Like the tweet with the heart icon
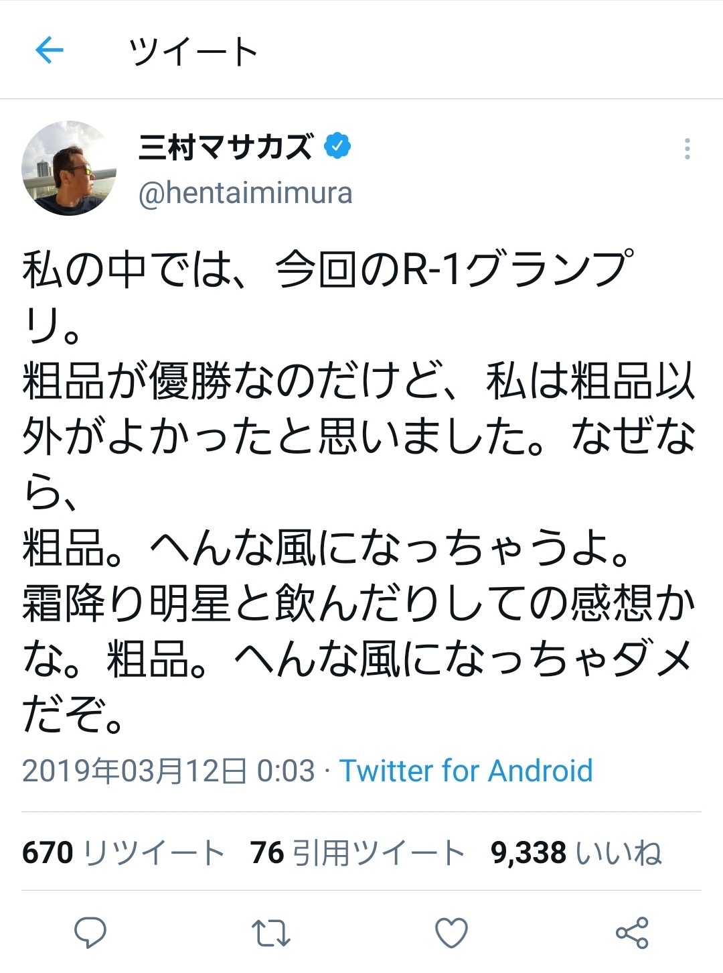This screenshot has width=723, height=973. click(x=451, y=932)
